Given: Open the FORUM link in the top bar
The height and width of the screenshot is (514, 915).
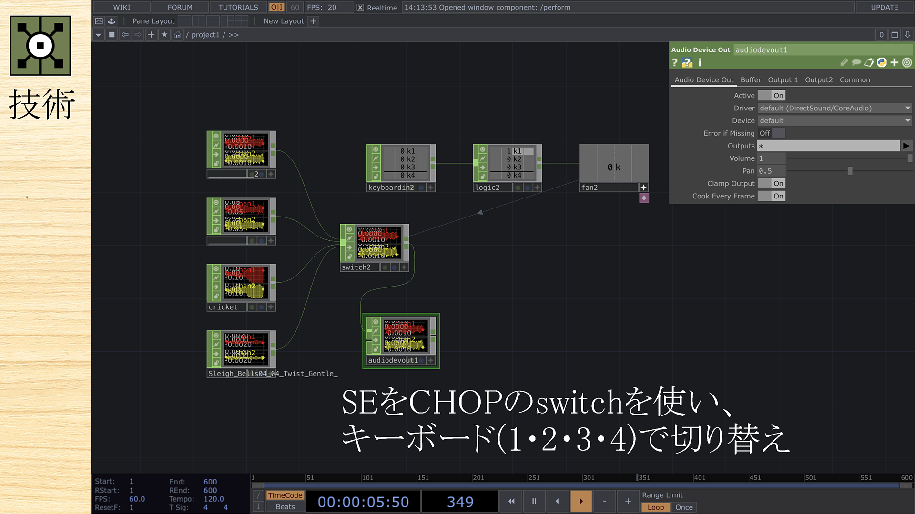Looking at the screenshot, I should click(x=180, y=7).
